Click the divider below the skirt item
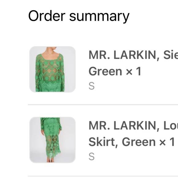The image size is (178, 178). click(x=103, y=176)
